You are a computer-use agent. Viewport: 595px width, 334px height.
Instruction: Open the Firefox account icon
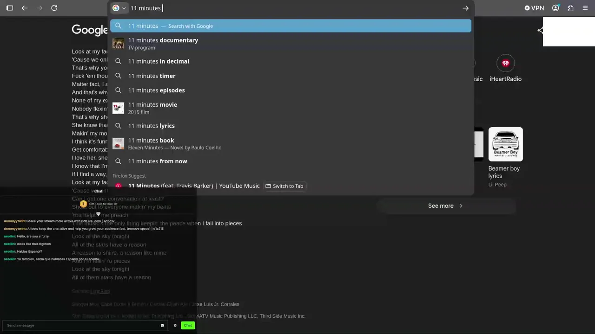(x=555, y=8)
